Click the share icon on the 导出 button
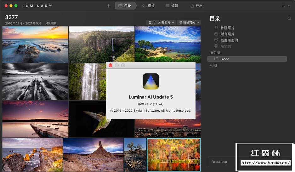295x172 pixels. click(x=192, y=6)
